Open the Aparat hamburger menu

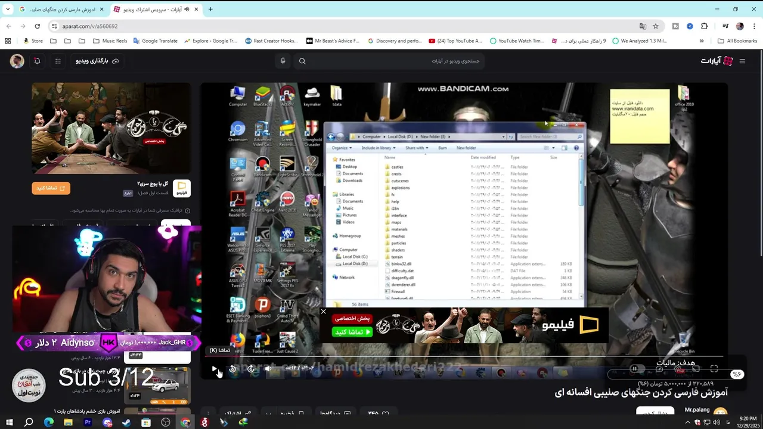pyautogui.click(x=742, y=61)
